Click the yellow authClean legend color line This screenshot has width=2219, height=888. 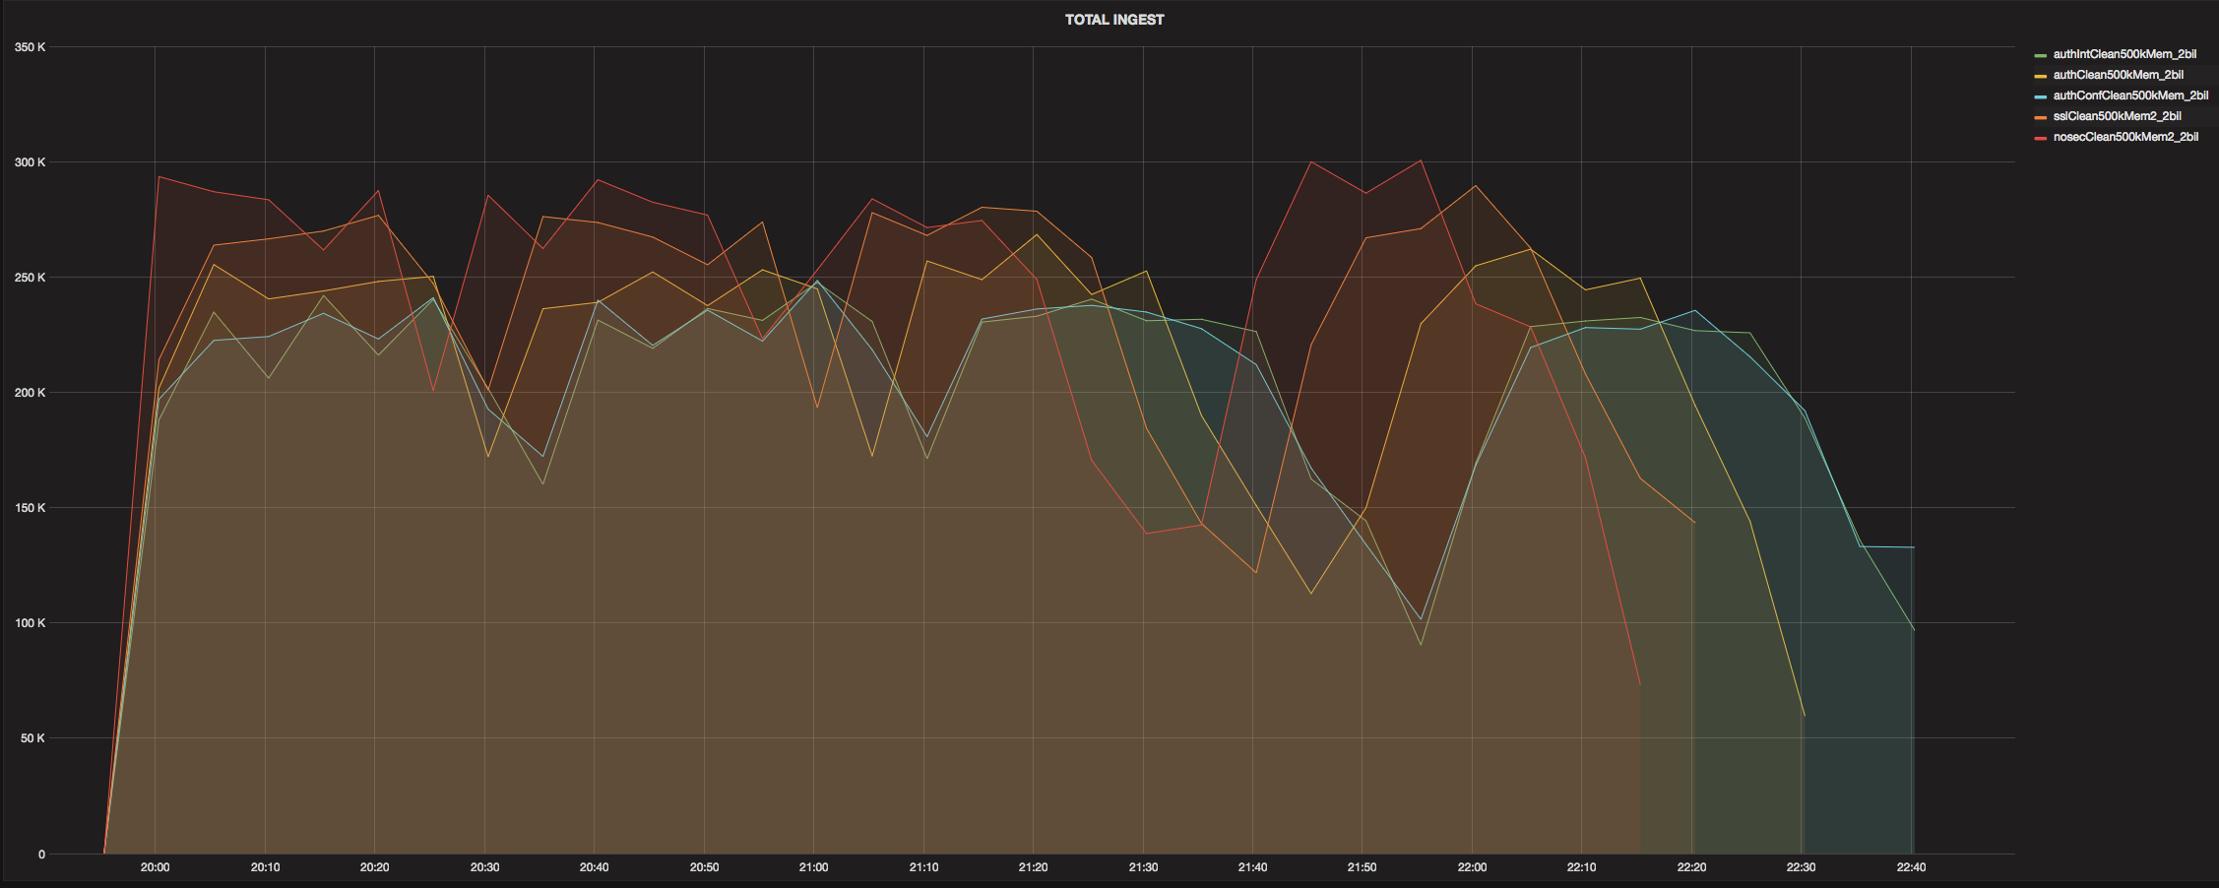tap(2040, 76)
